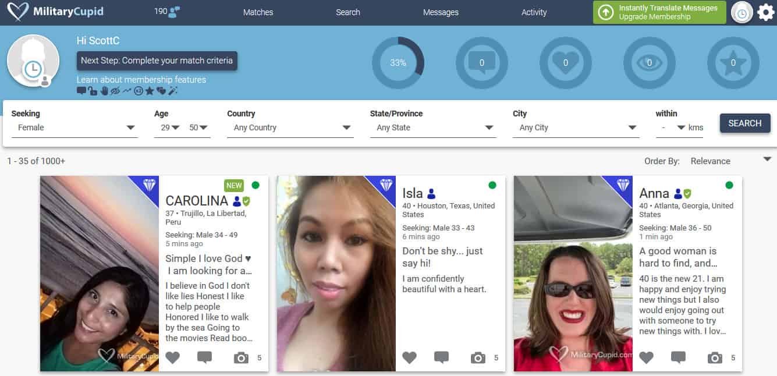The height and width of the screenshot is (376, 777).
Task: Click "Don't be shy... just say hi!" headline
Action: coord(442,257)
